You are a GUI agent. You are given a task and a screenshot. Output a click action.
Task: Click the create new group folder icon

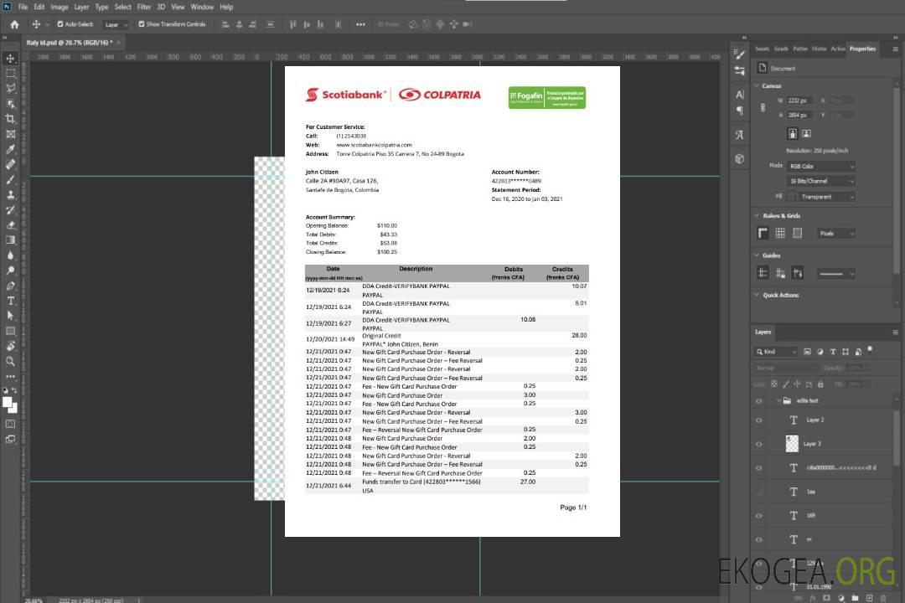coord(855,598)
